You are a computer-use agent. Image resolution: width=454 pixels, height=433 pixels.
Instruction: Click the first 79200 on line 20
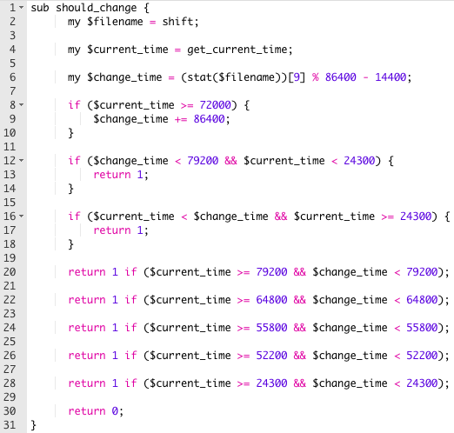[271, 272]
